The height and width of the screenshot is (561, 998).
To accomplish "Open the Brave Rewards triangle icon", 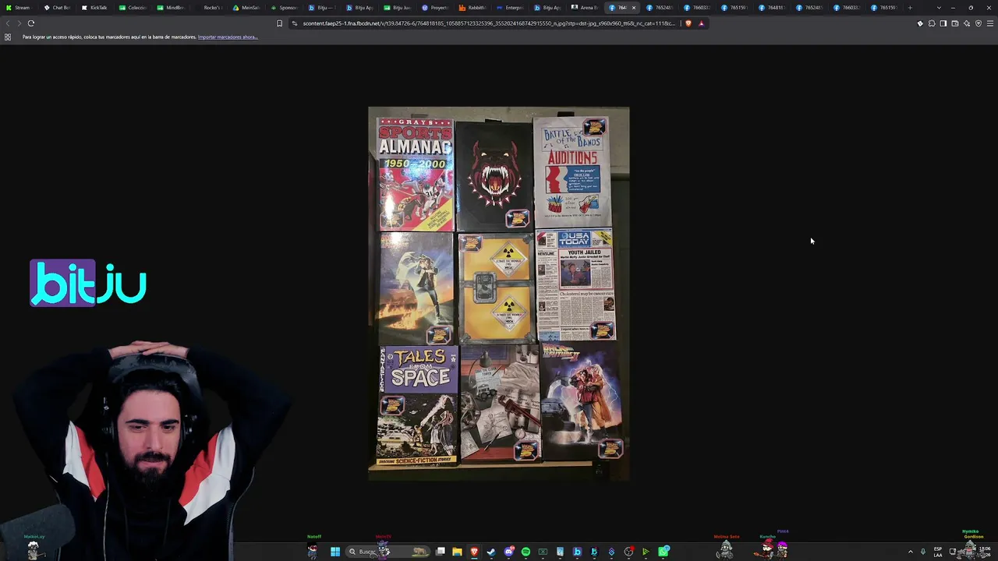I will 701,23.
